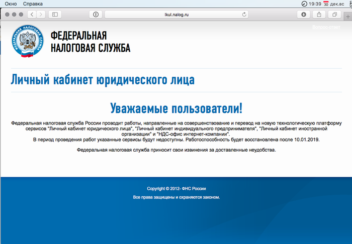Show all tabs overview button
352x244 pixels.
tap(334, 15)
